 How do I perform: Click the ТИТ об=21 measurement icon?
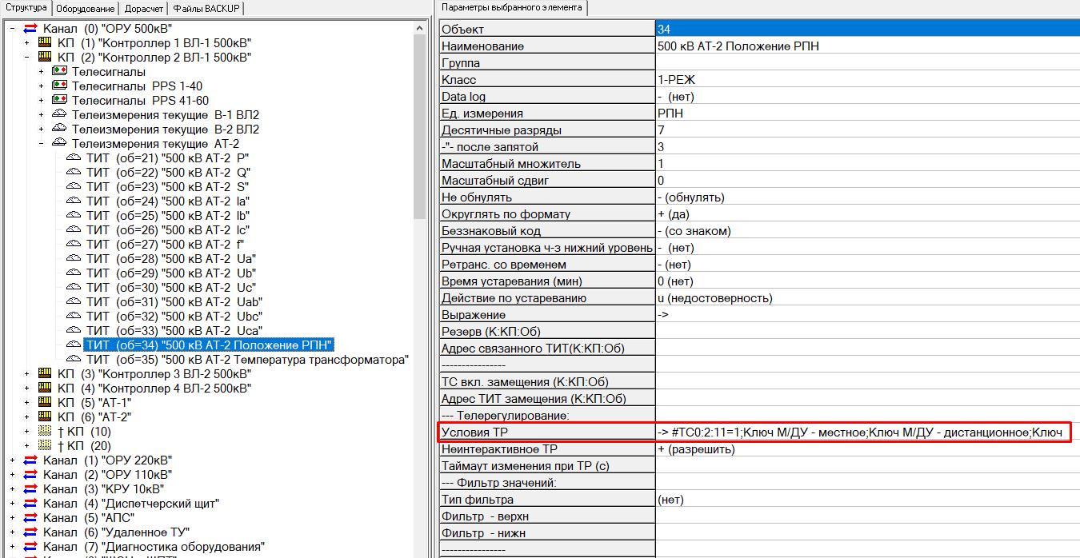[x=74, y=158]
